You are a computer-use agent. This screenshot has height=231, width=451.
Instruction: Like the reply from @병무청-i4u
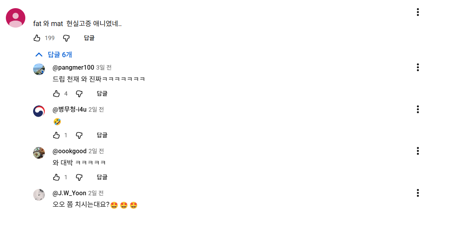click(56, 135)
